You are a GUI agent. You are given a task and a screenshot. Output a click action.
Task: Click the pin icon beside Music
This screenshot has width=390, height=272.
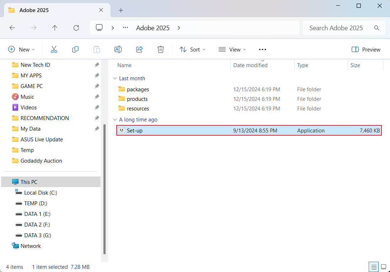click(x=97, y=97)
